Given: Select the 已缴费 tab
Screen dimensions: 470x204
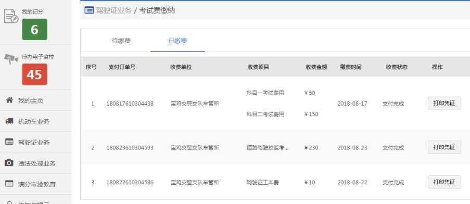Looking at the screenshot, I should pos(178,41).
